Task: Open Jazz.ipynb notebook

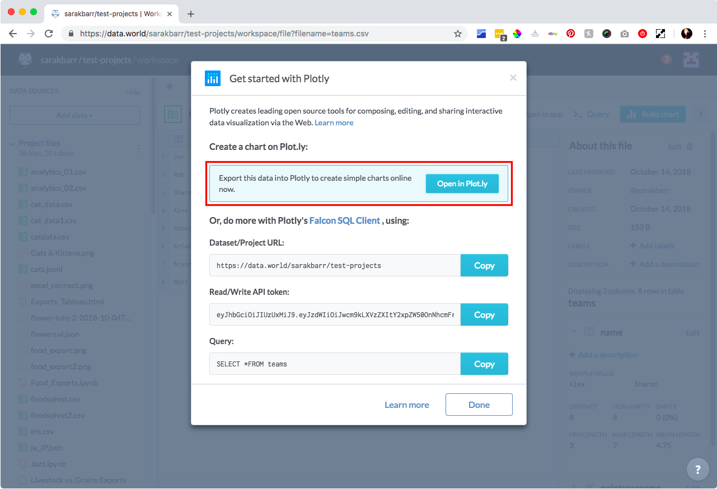Action: pos(48,464)
